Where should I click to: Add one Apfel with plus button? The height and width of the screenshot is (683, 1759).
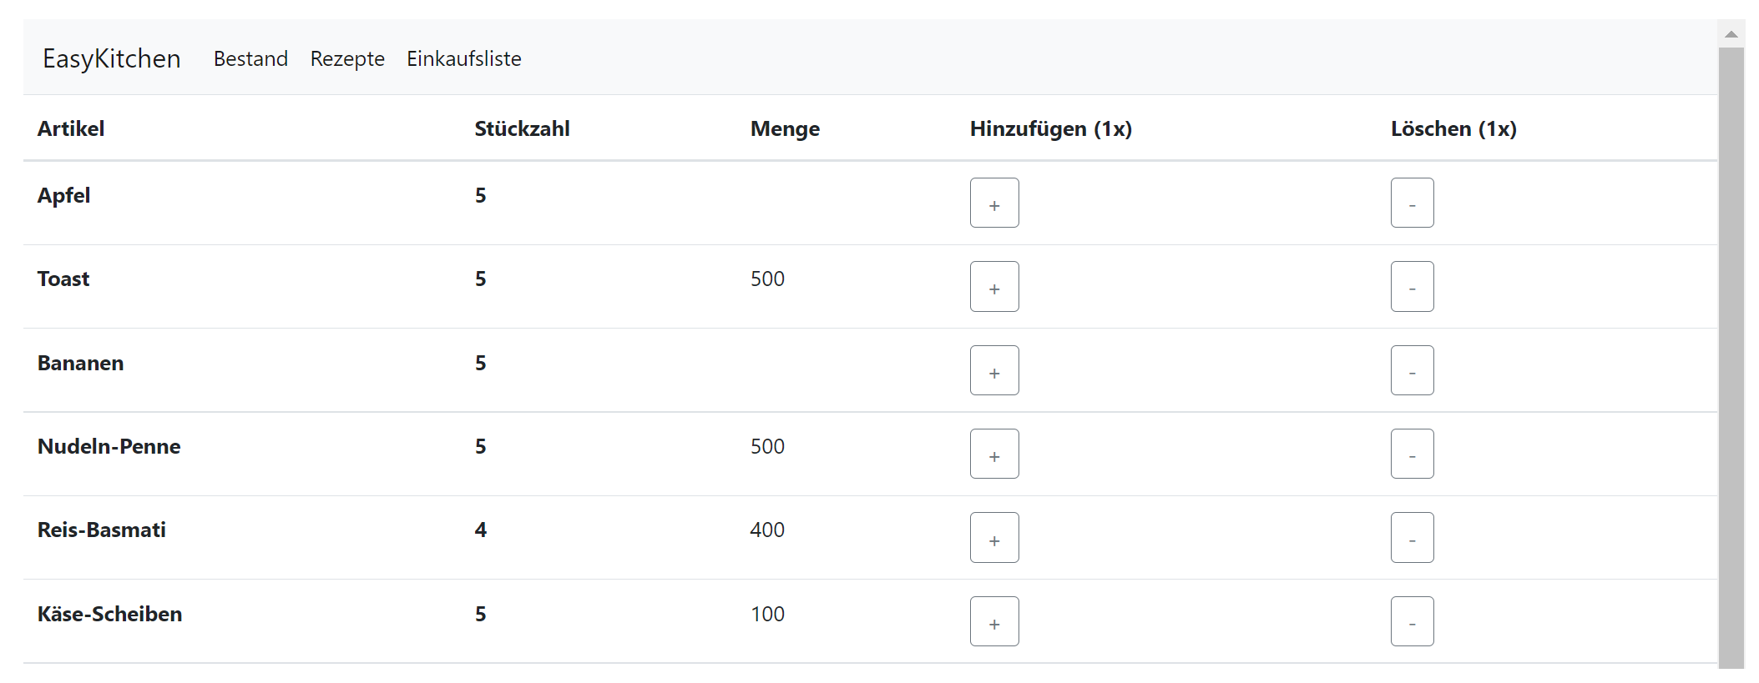click(x=994, y=203)
